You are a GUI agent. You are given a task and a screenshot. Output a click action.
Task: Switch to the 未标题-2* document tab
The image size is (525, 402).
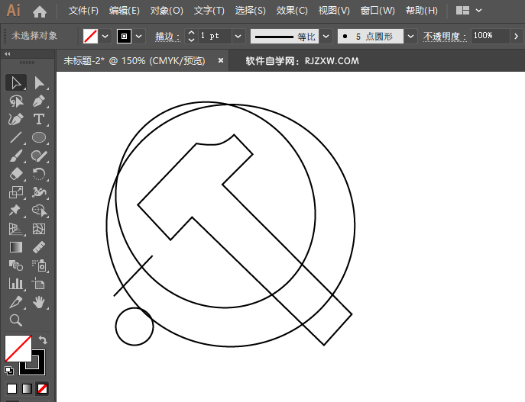coord(134,61)
